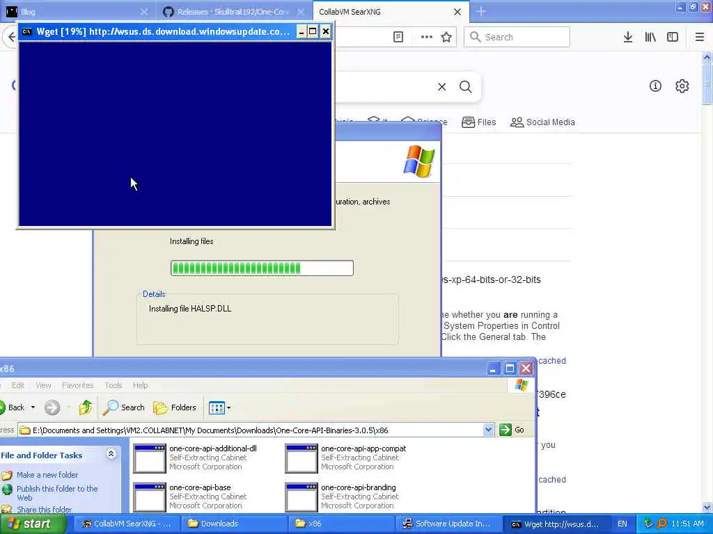713x534 pixels.
Task: Switch to Releases One-Core GitHub tab
Action: coord(234,12)
